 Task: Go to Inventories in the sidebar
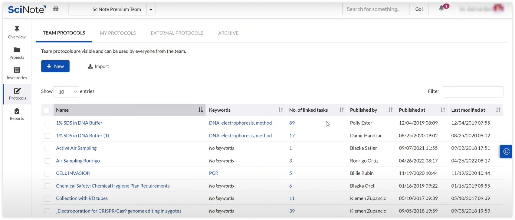point(17,73)
